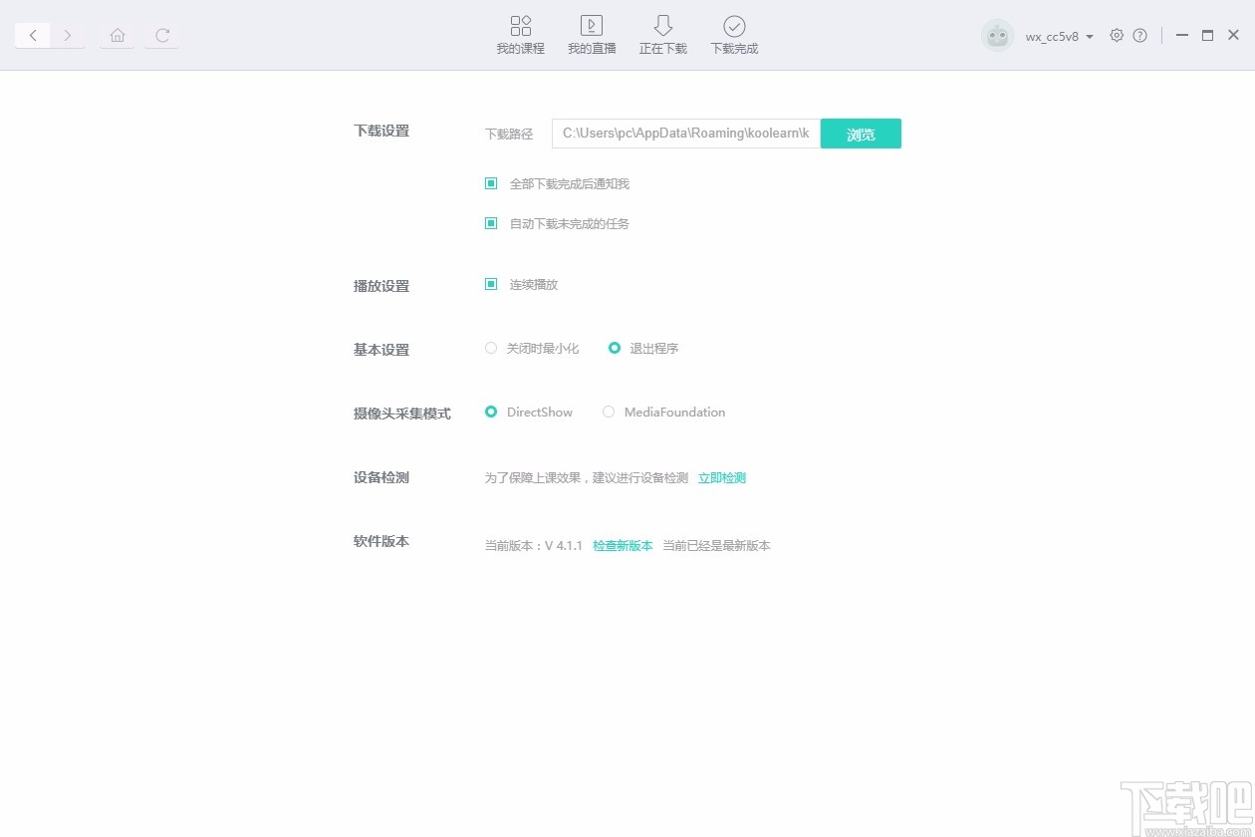1255x837 pixels.
Task: Click 立即检测 to run device check
Action: click(x=722, y=477)
